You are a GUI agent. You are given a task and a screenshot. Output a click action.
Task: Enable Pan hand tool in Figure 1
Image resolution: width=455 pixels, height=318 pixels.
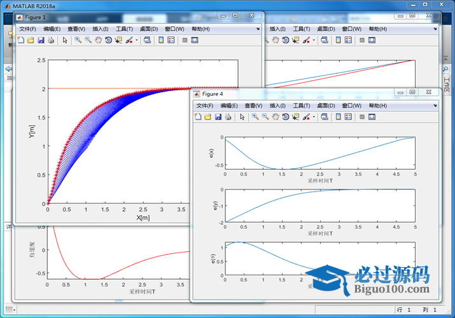coord(99,40)
